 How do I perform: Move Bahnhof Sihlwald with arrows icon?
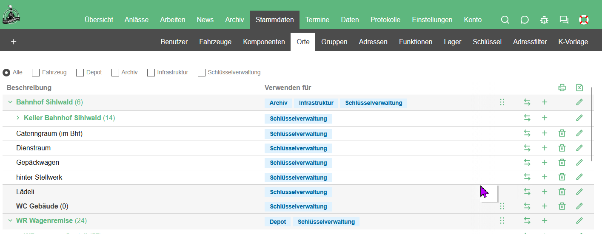[x=527, y=102]
